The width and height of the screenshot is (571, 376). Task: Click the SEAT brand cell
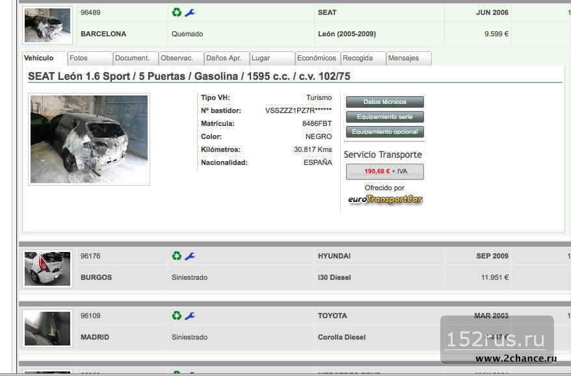click(x=327, y=12)
